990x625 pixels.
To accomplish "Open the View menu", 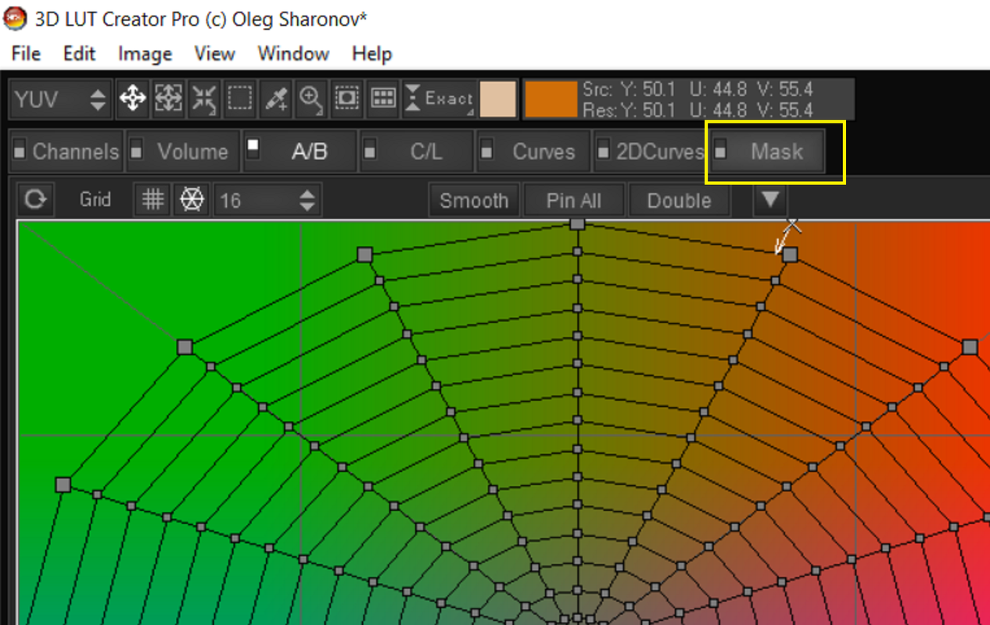I will [214, 54].
